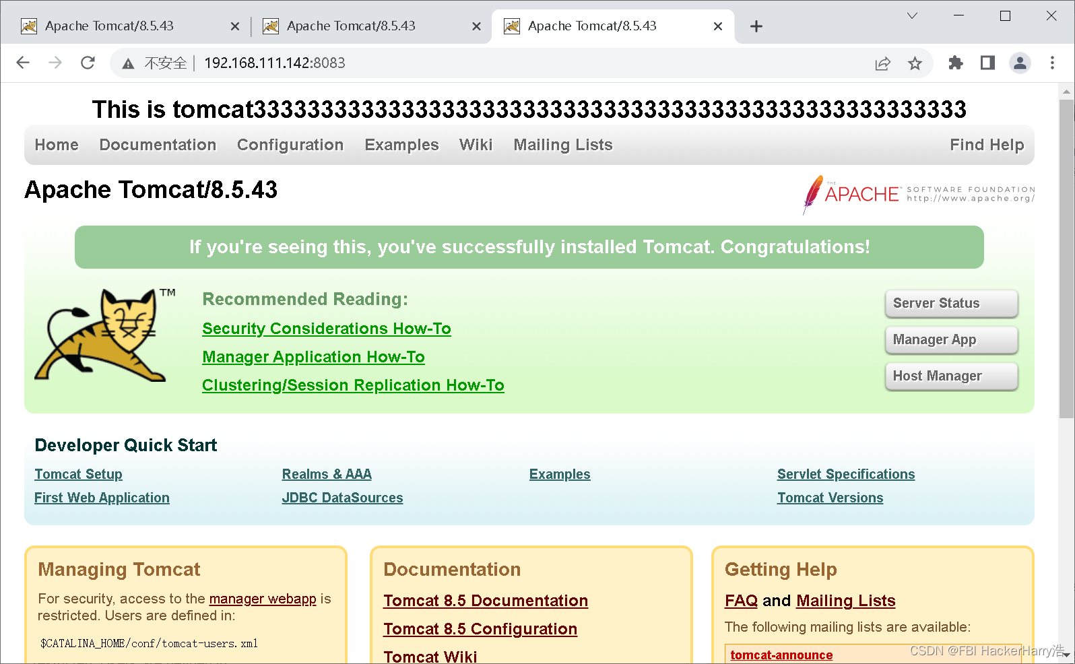The image size is (1075, 664).
Task: Click the Manager App button
Action: [x=951, y=339]
